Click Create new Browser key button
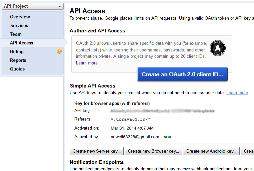The width and height of the screenshot is (254, 171). (x=154, y=151)
